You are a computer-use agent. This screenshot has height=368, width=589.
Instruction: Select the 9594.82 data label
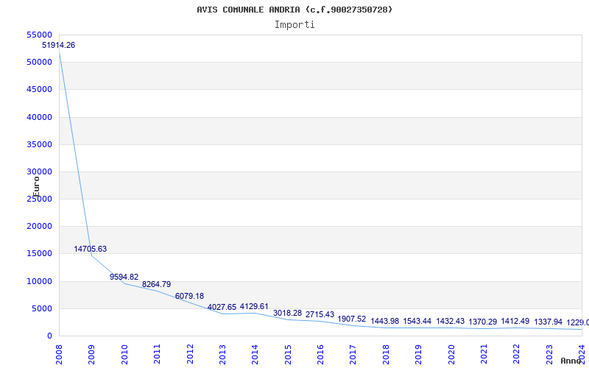click(x=124, y=277)
